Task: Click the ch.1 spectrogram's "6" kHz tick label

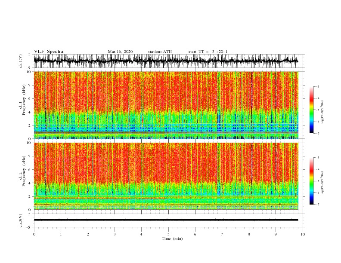Action: point(31,99)
